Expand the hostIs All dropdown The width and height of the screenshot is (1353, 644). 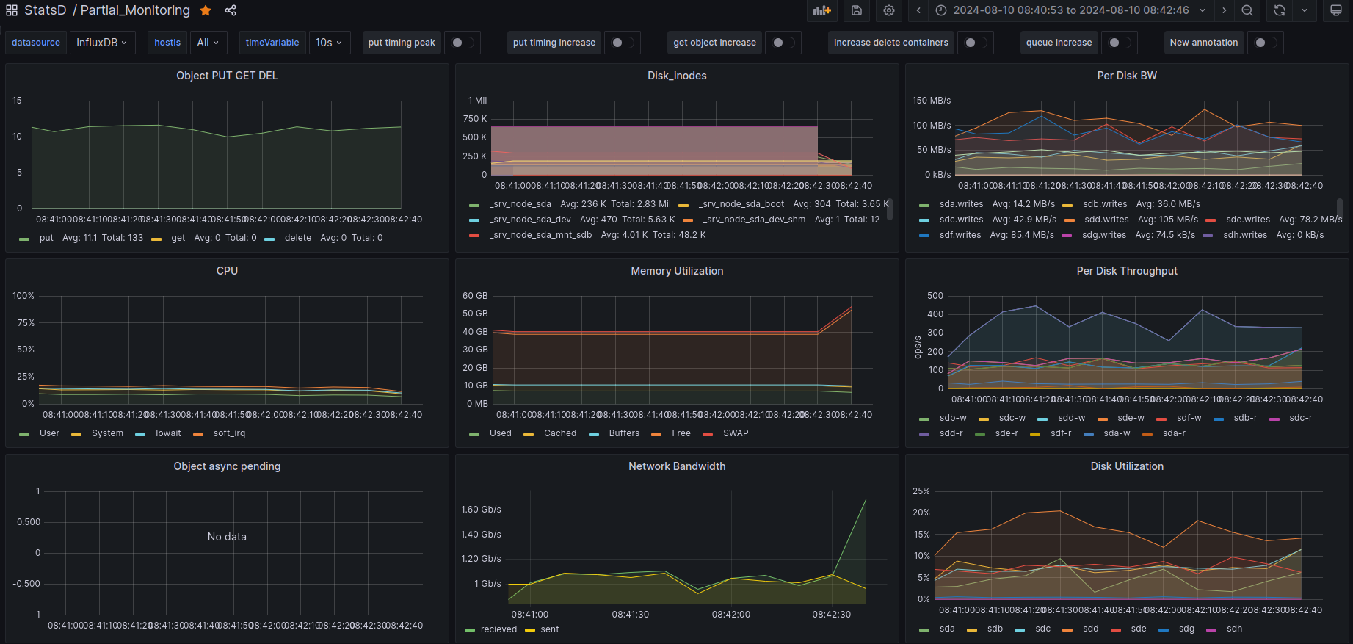tap(208, 43)
